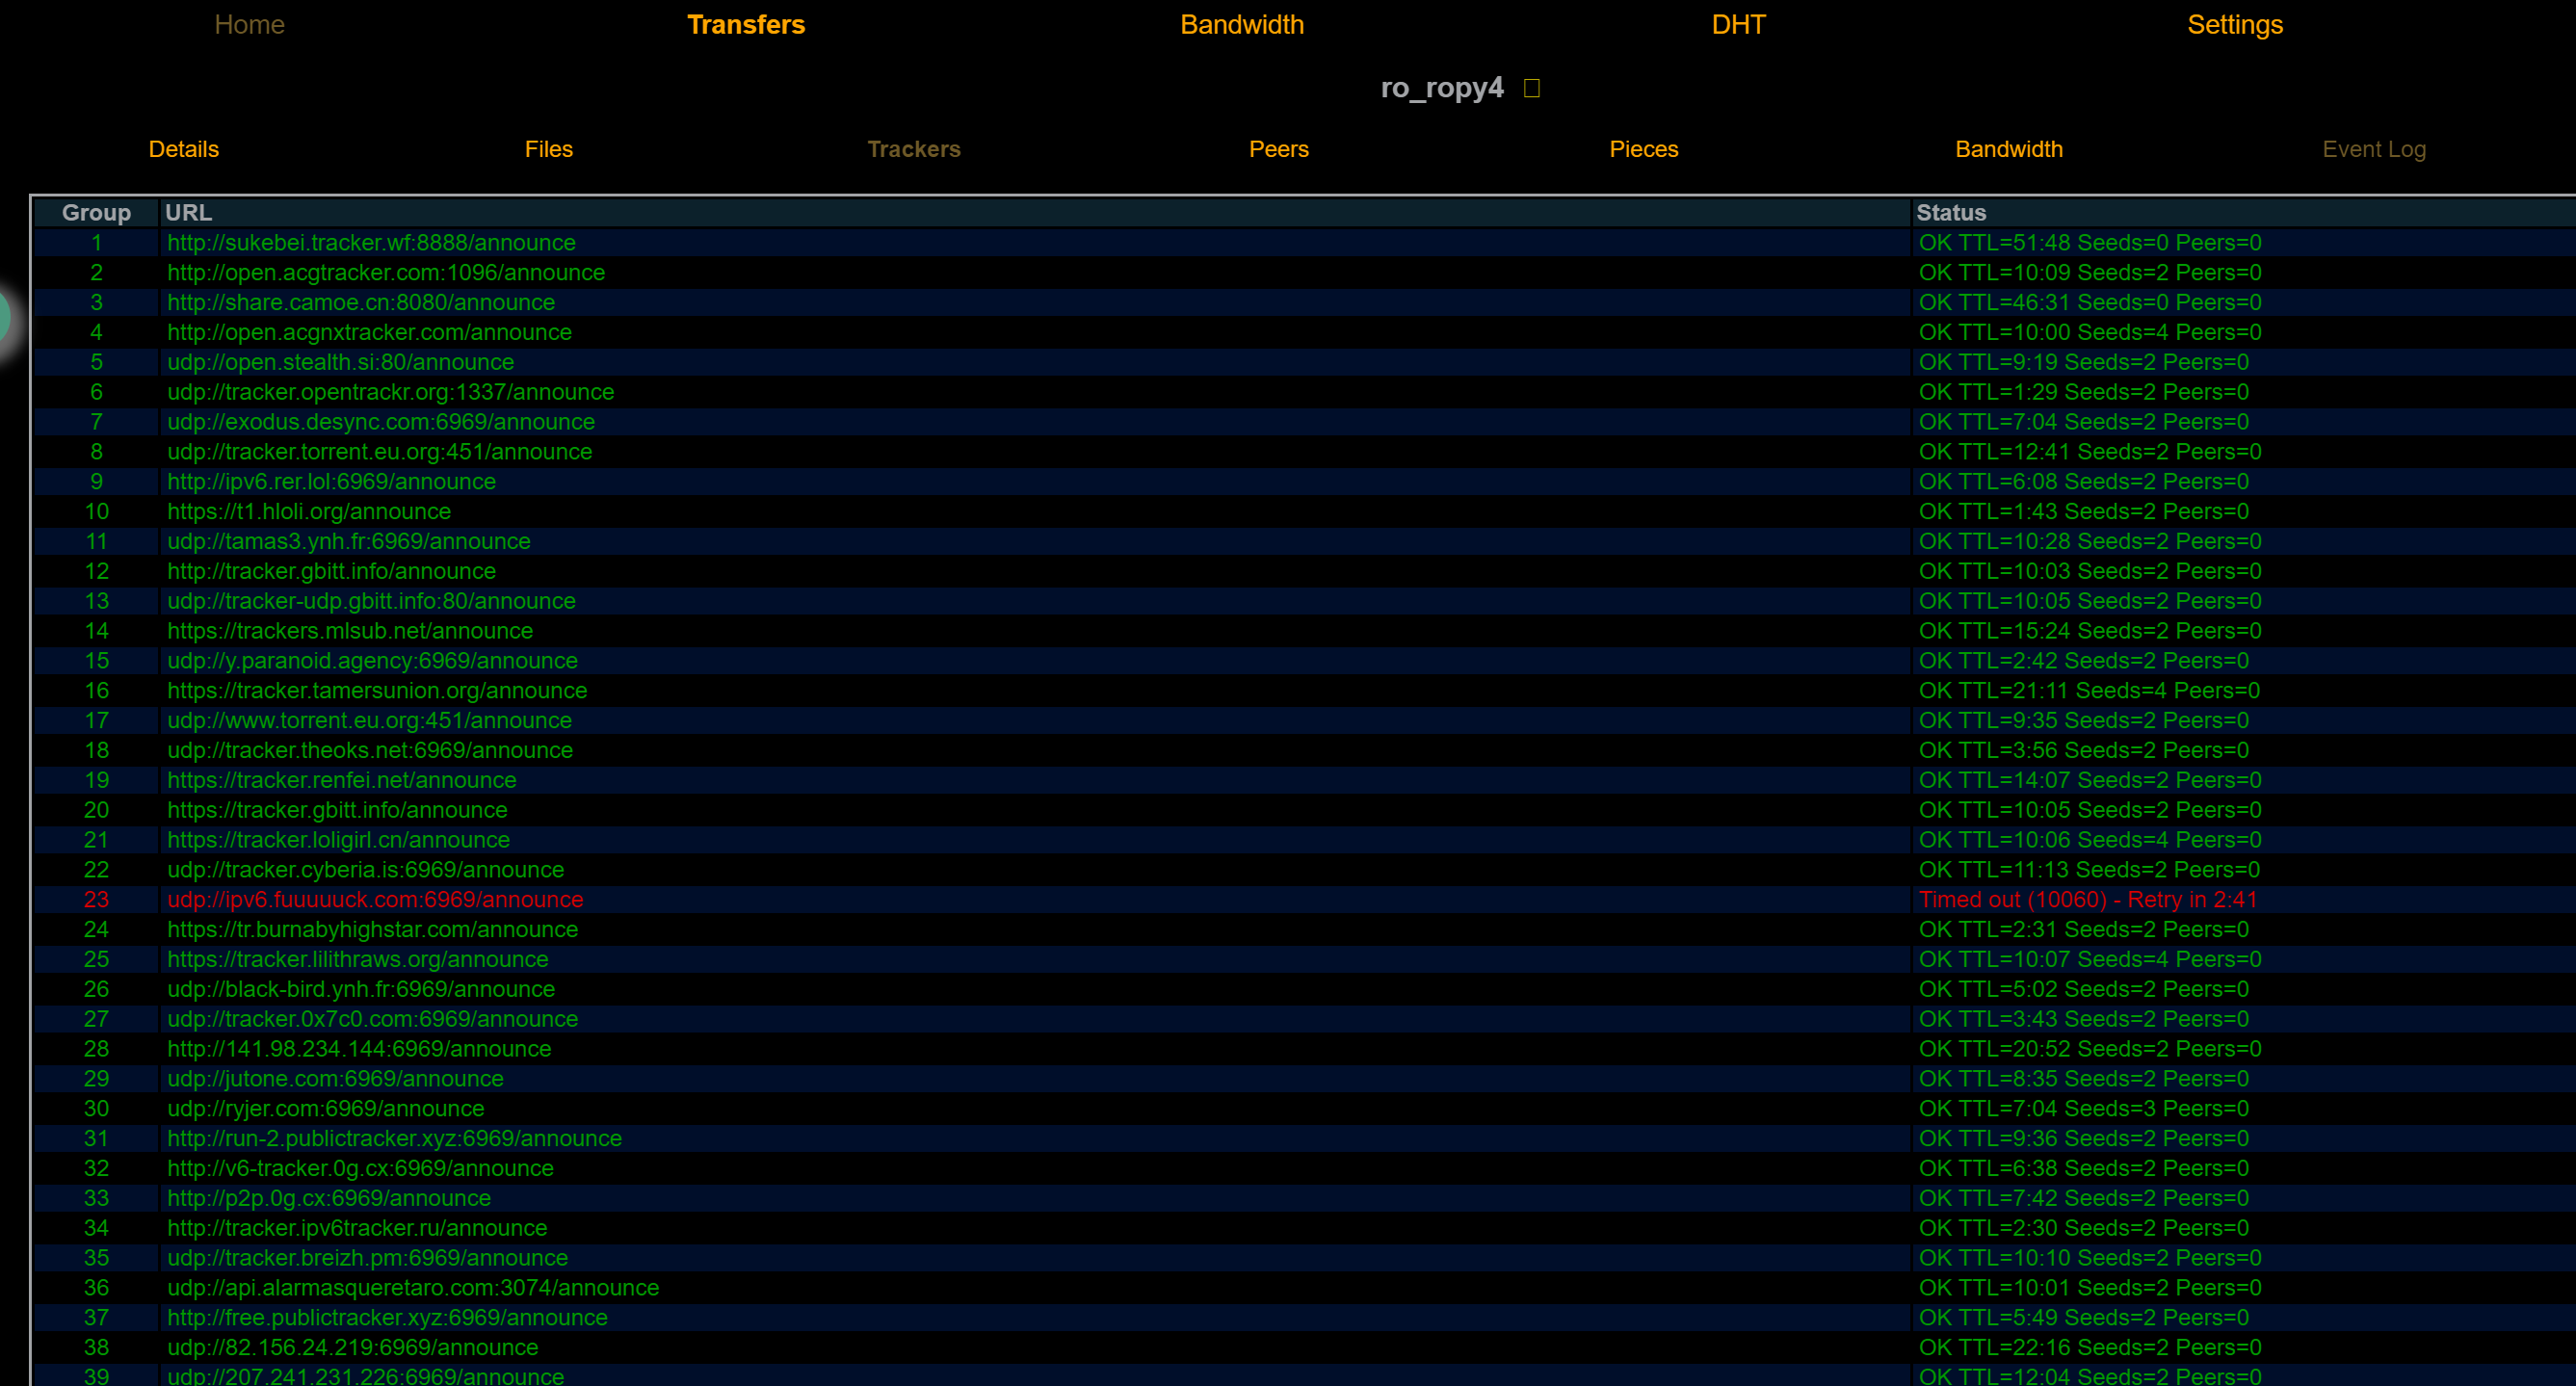This screenshot has height=1386, width=2576.
Task: Show the Pieces tab
Action: (x=1643, y=149)
